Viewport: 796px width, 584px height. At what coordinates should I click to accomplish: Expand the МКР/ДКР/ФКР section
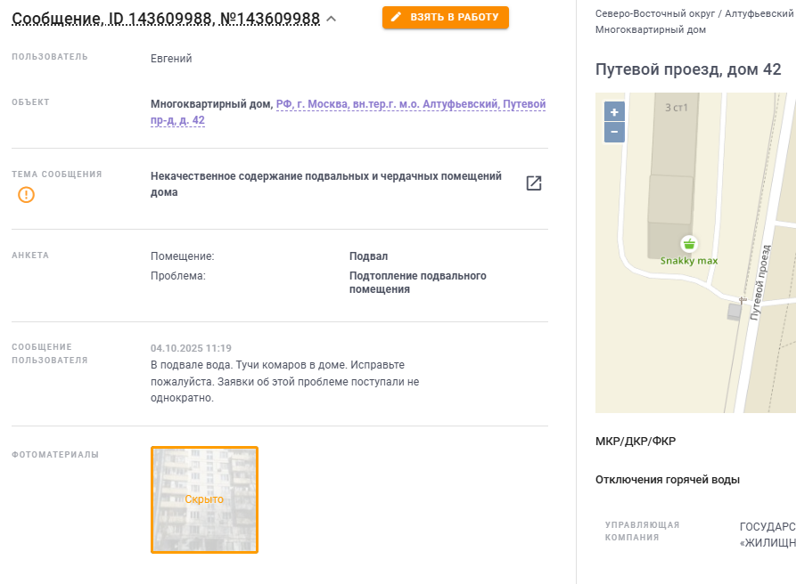point(635,441)
